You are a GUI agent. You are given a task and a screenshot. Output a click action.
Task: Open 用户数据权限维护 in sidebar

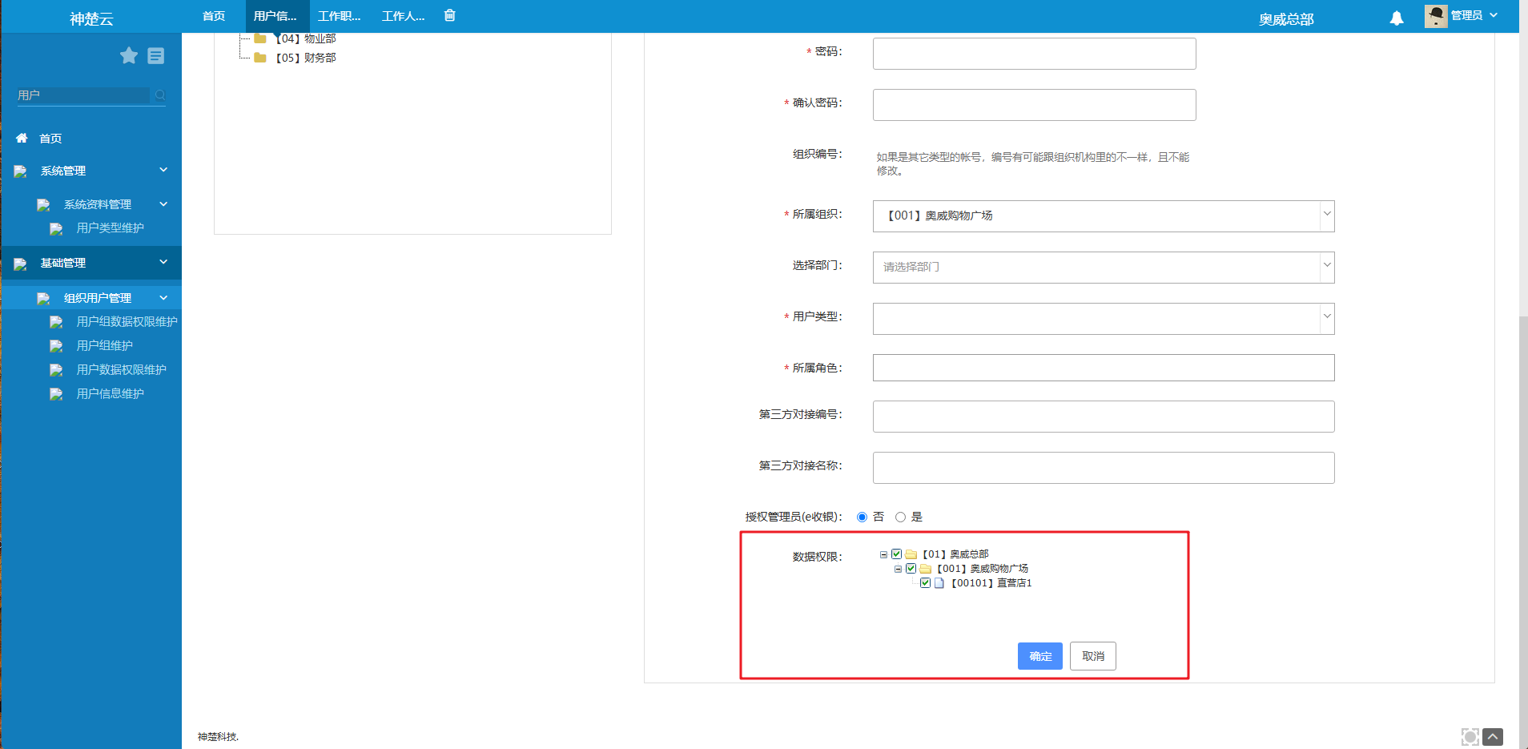pyautogui.click(x=122, y=370)
